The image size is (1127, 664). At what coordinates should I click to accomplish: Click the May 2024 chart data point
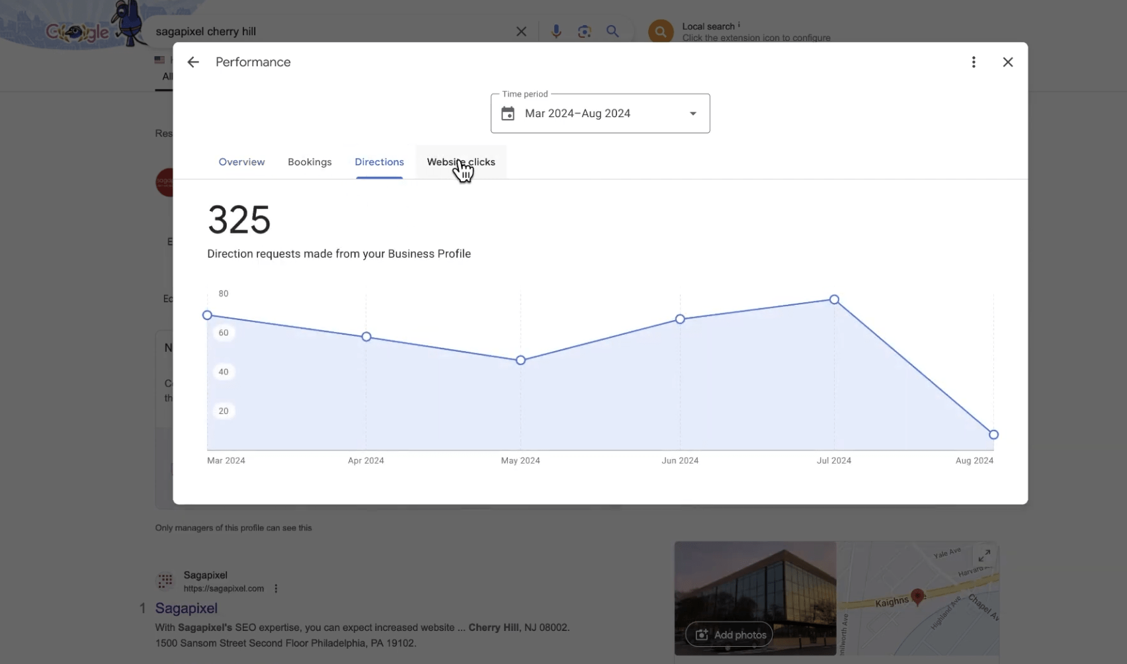tap(521, 360)
